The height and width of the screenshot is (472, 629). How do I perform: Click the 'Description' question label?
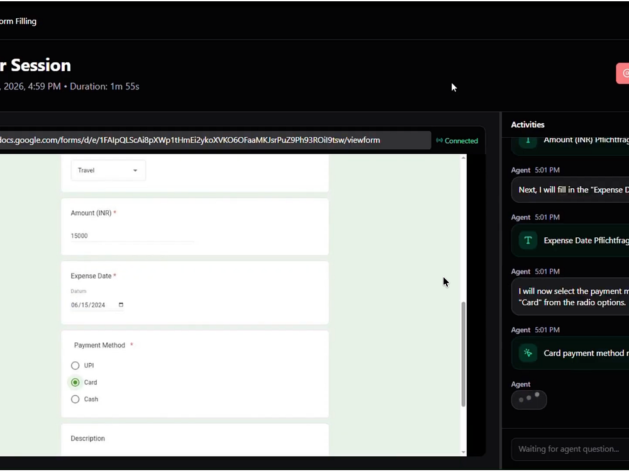coord(88,439)
